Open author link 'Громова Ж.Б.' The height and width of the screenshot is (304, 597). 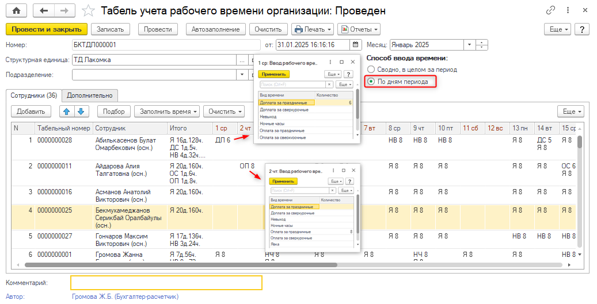click(125, 297)
